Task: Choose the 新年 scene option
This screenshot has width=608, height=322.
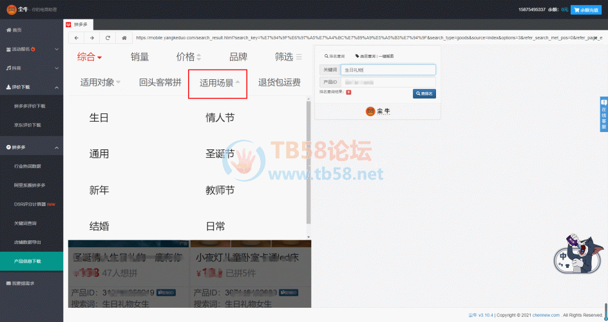Action: pos(99,190)
